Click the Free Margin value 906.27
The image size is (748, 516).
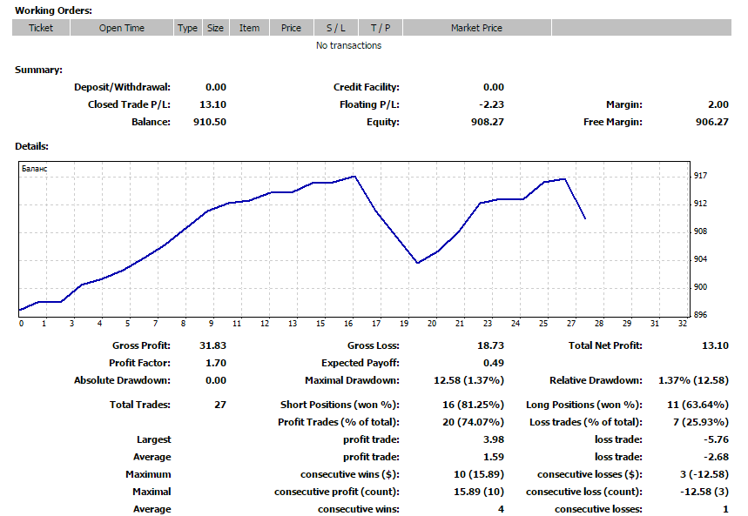[x=711, y=122]
